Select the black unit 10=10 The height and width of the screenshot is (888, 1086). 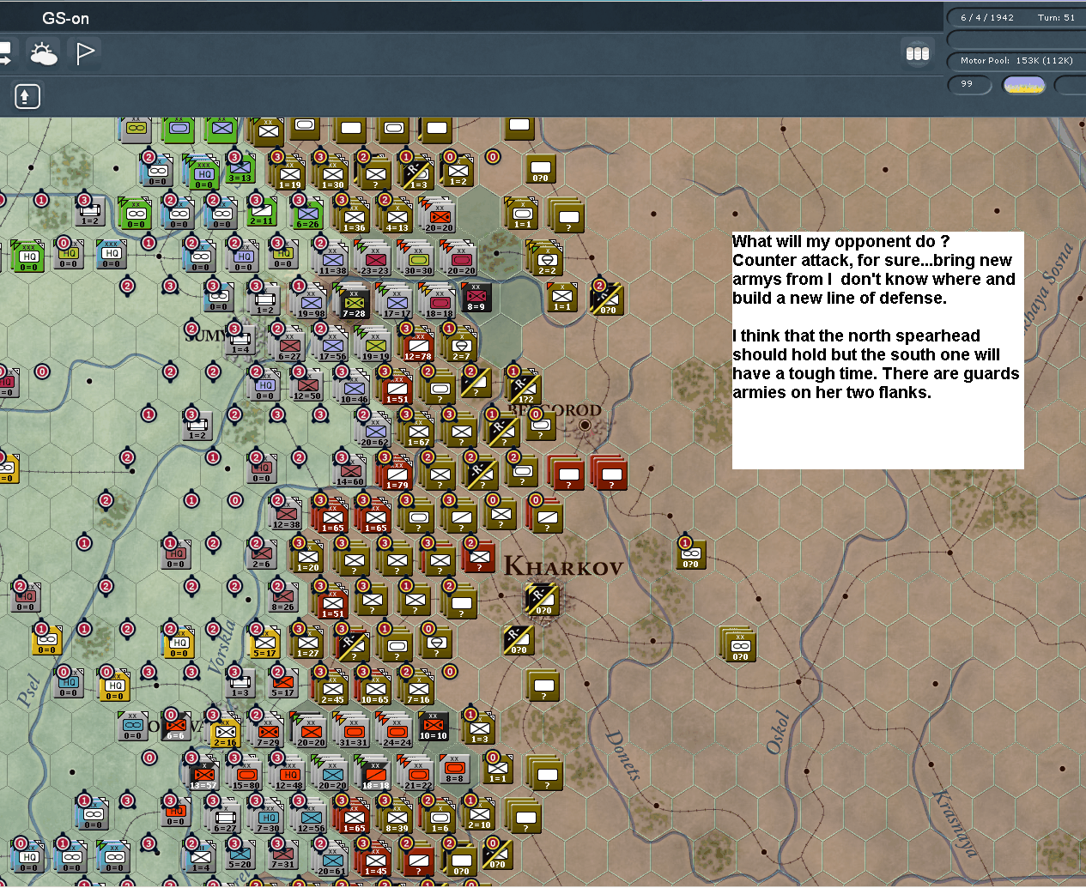tap(434, 726)
